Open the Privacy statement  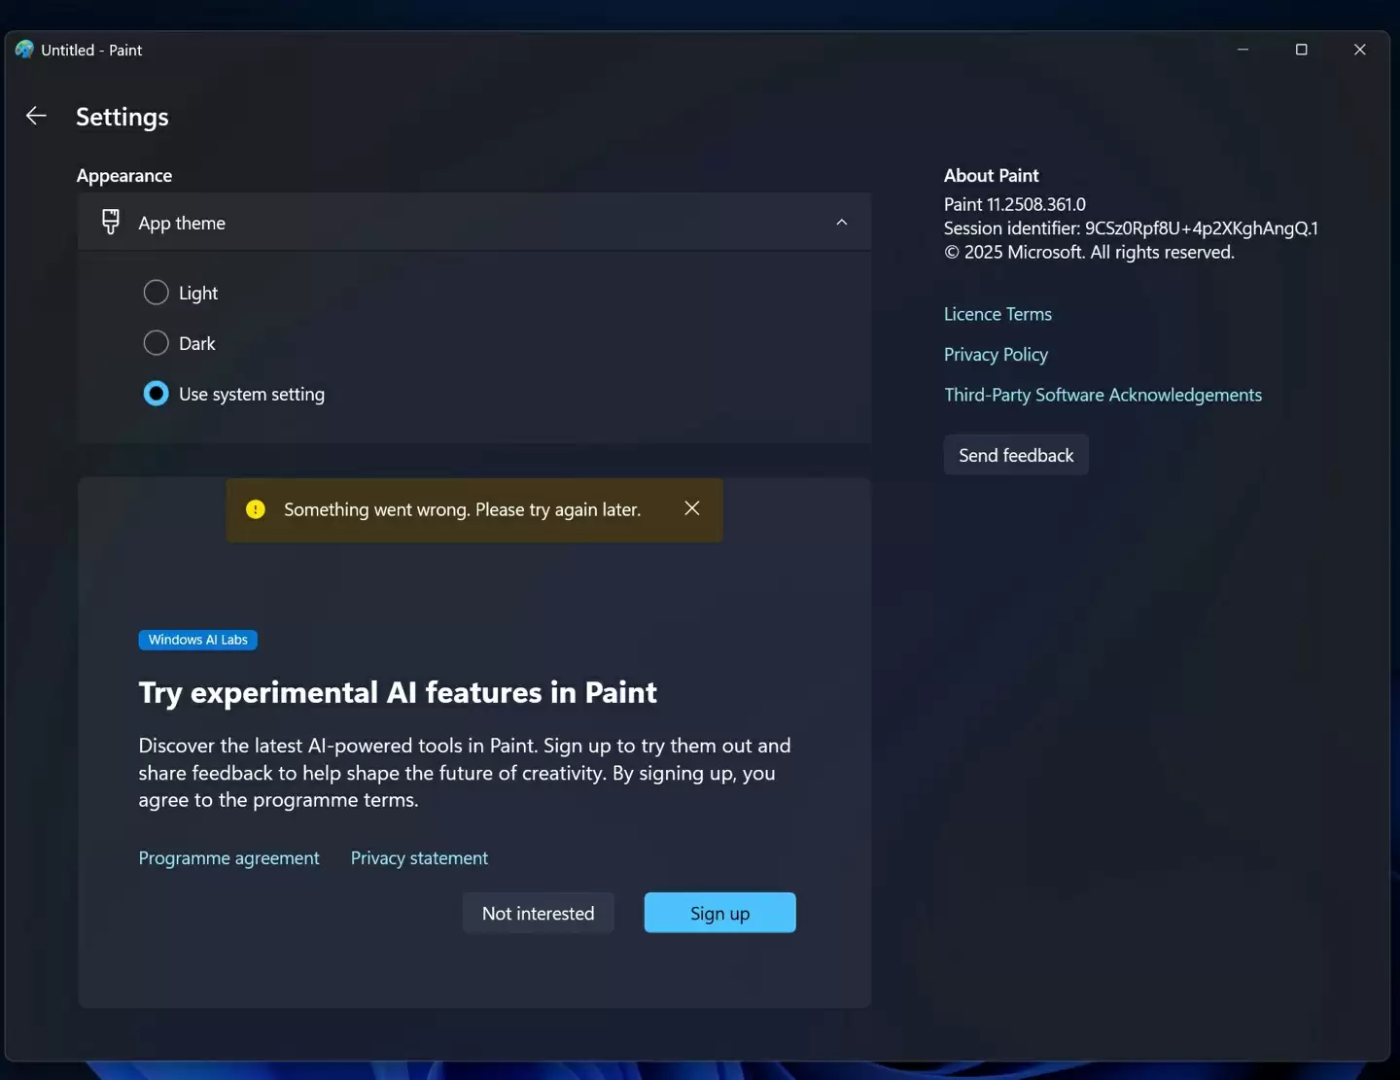[419, 857]
